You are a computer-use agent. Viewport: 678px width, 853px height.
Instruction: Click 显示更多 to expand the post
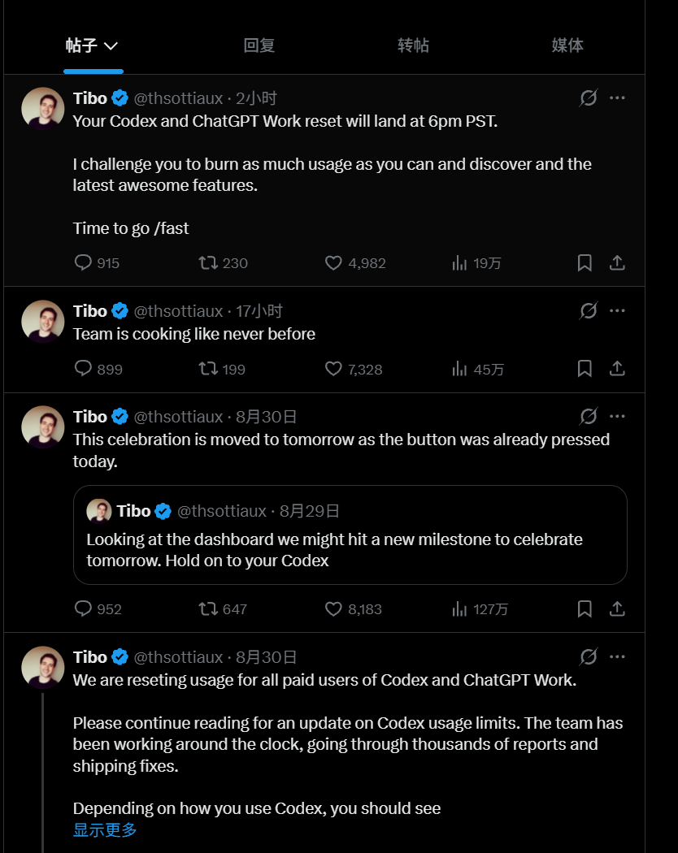click(105, 830)
